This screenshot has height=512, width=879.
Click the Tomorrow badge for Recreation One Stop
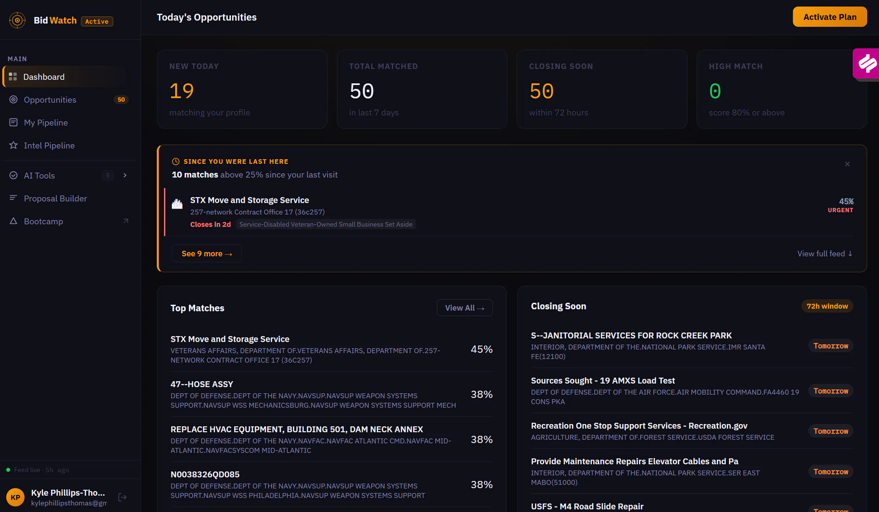point(831,431)
